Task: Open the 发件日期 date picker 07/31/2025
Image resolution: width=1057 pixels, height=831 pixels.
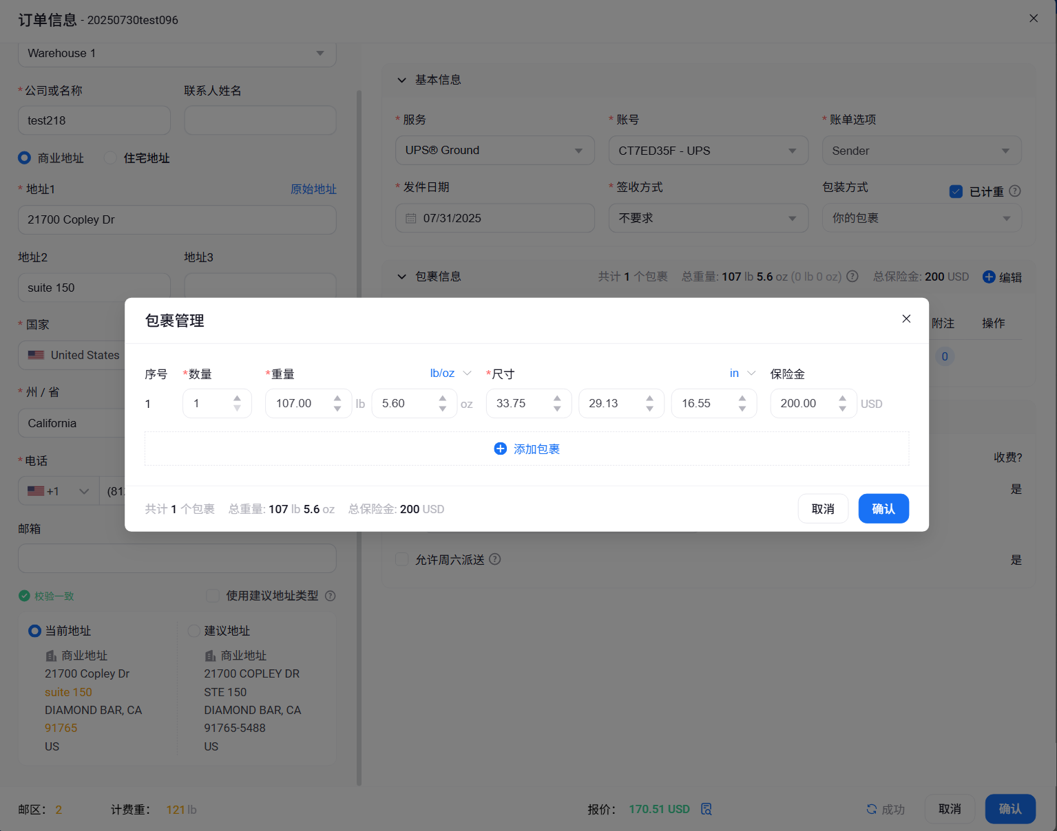Action: tap(495, 218)
